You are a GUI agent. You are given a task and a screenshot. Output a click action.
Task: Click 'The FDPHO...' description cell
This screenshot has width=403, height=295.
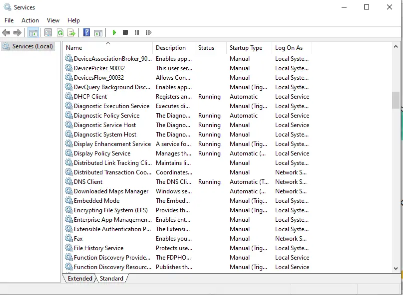(173, 258)
